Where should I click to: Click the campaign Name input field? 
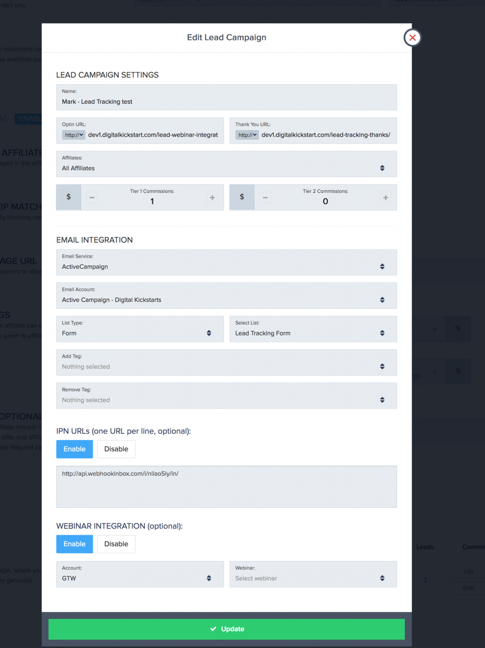click(x=226, y=102)
